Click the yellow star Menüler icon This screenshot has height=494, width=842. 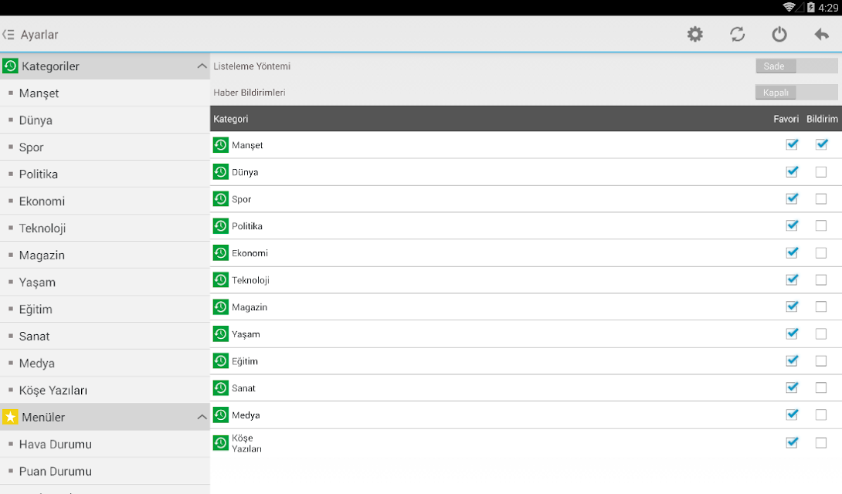(x=10, y=417)
